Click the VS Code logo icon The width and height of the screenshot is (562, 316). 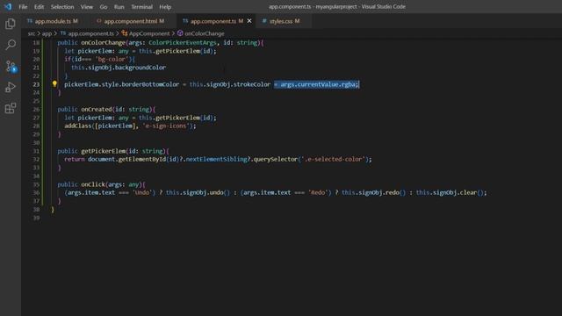pos(8,6)
